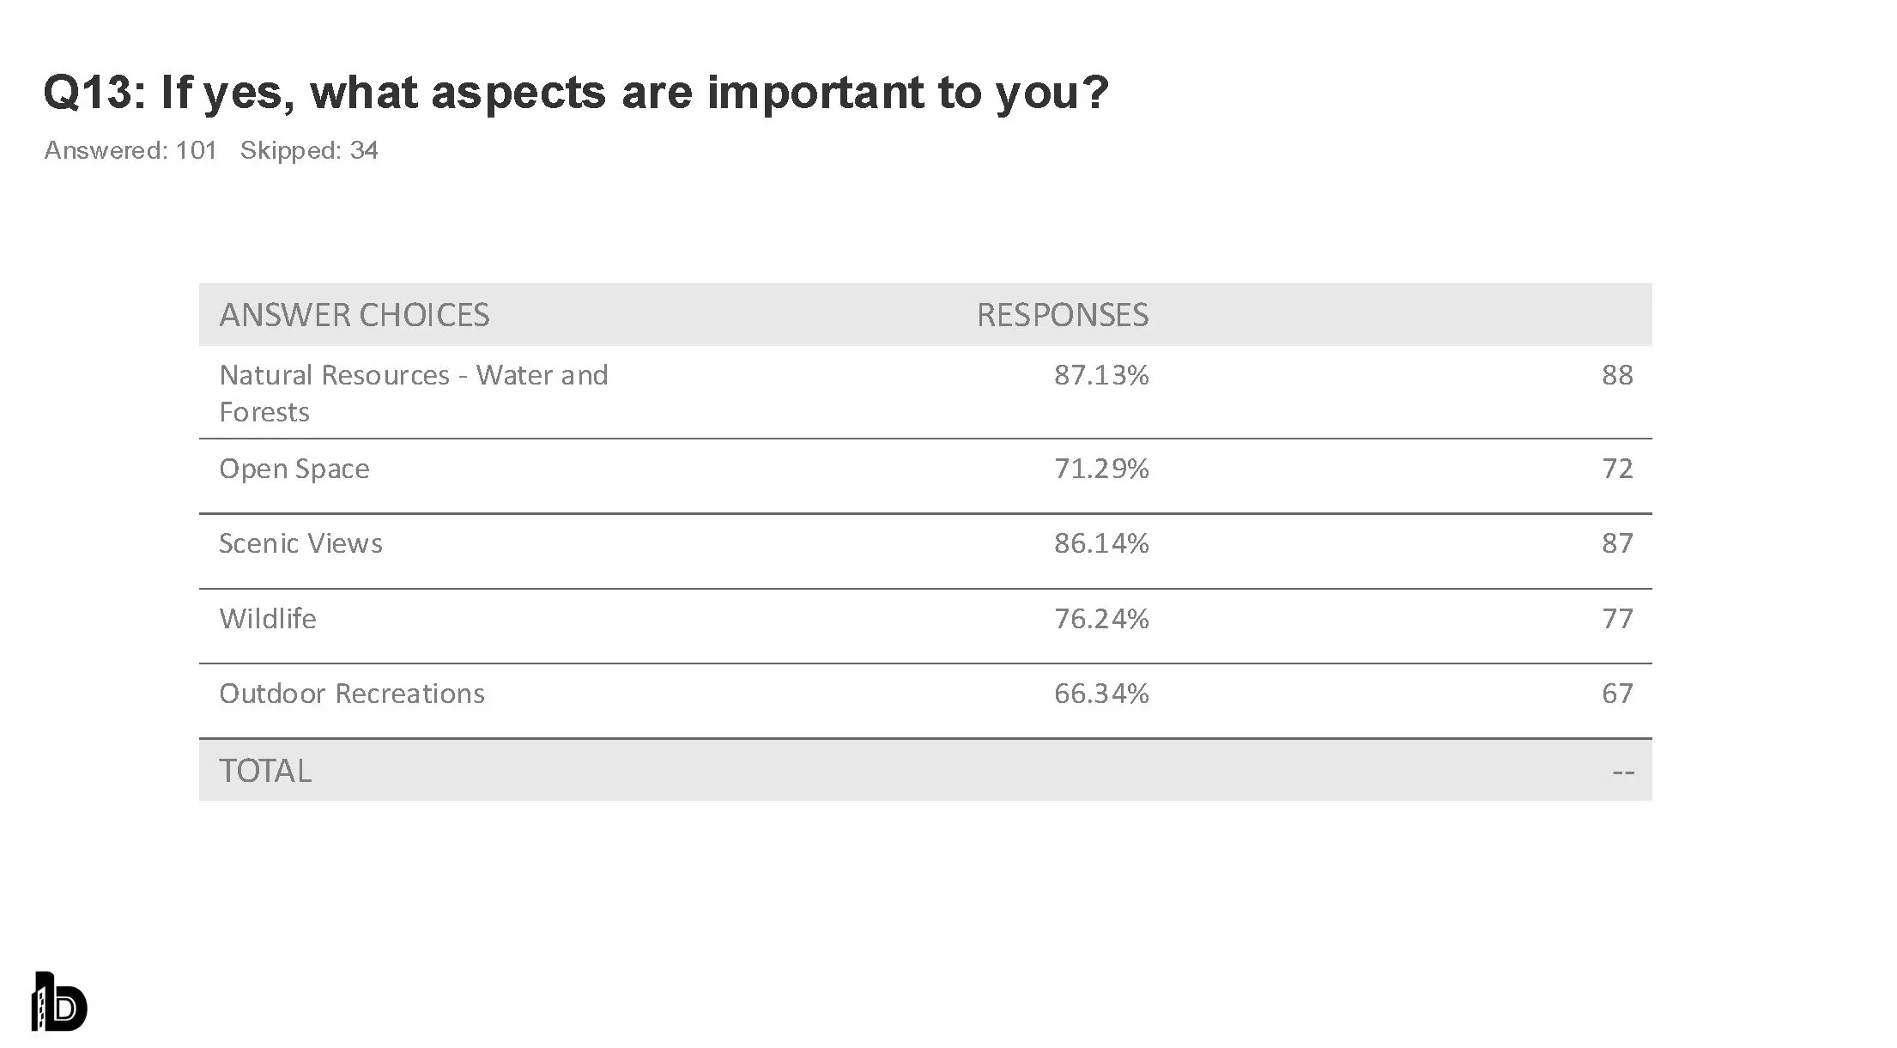Click the TOTAL row label
The height and width of the screenshot is (1048, 1897).
264,771
